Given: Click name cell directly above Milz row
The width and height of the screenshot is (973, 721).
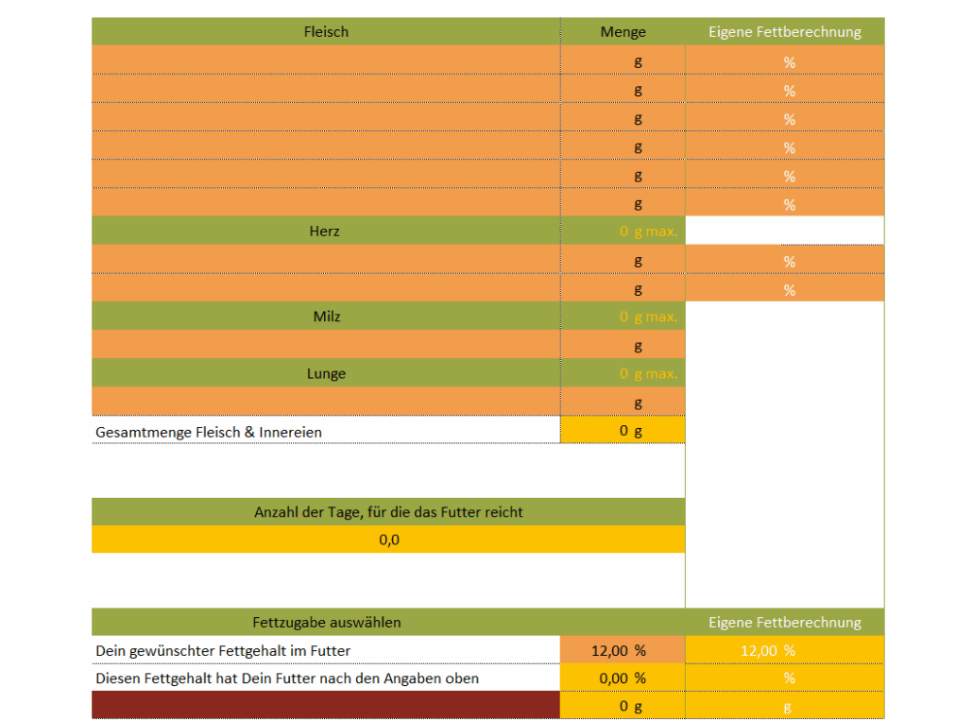Looking at the screenshot, I should click(326, 288).
